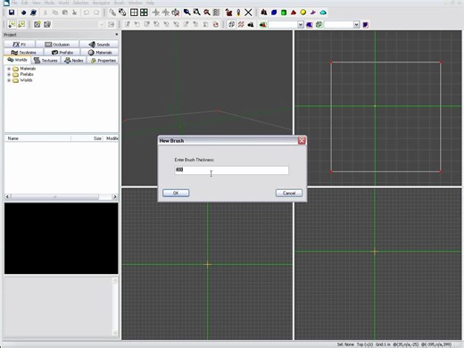This screenshot has height=348, width=464.
Task: Select the dark red binoculars-shaped primitive icon
Action: click(263, 12)
